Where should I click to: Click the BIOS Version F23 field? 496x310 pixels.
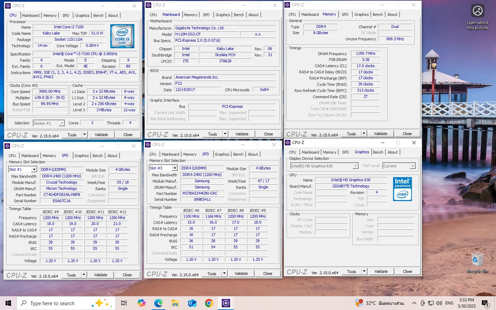point(225,83)
